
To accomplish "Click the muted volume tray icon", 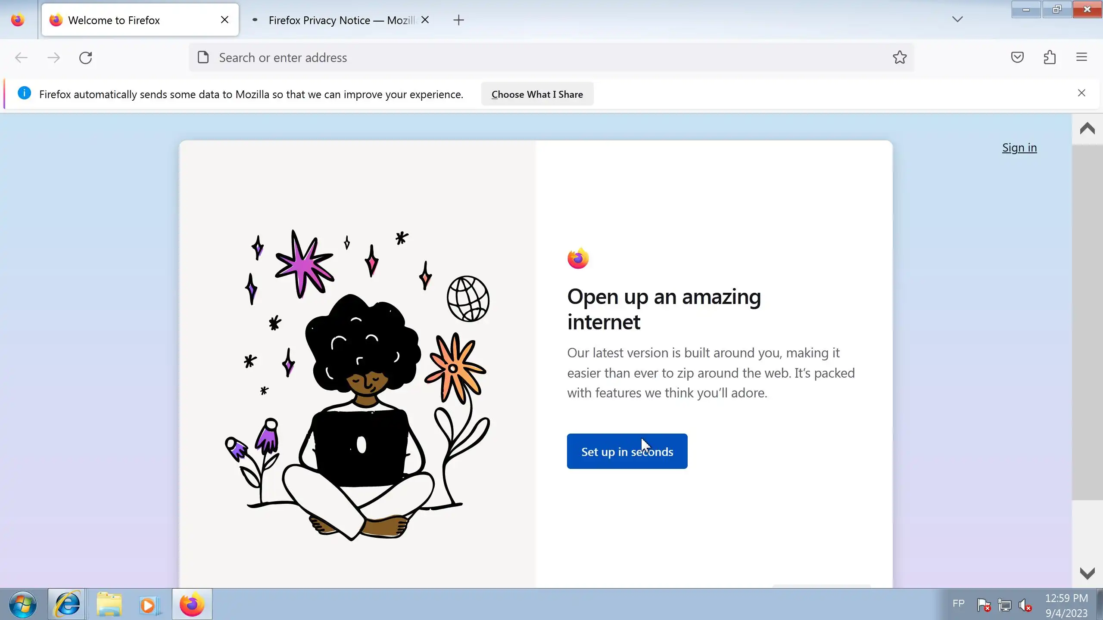I will pos(1025,605).
